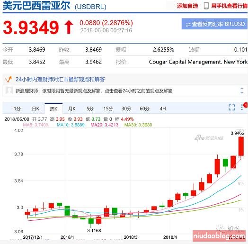Click the 振幅 value 2.6255%
This screenshot has width=248, height=244.
pos(163,50)
